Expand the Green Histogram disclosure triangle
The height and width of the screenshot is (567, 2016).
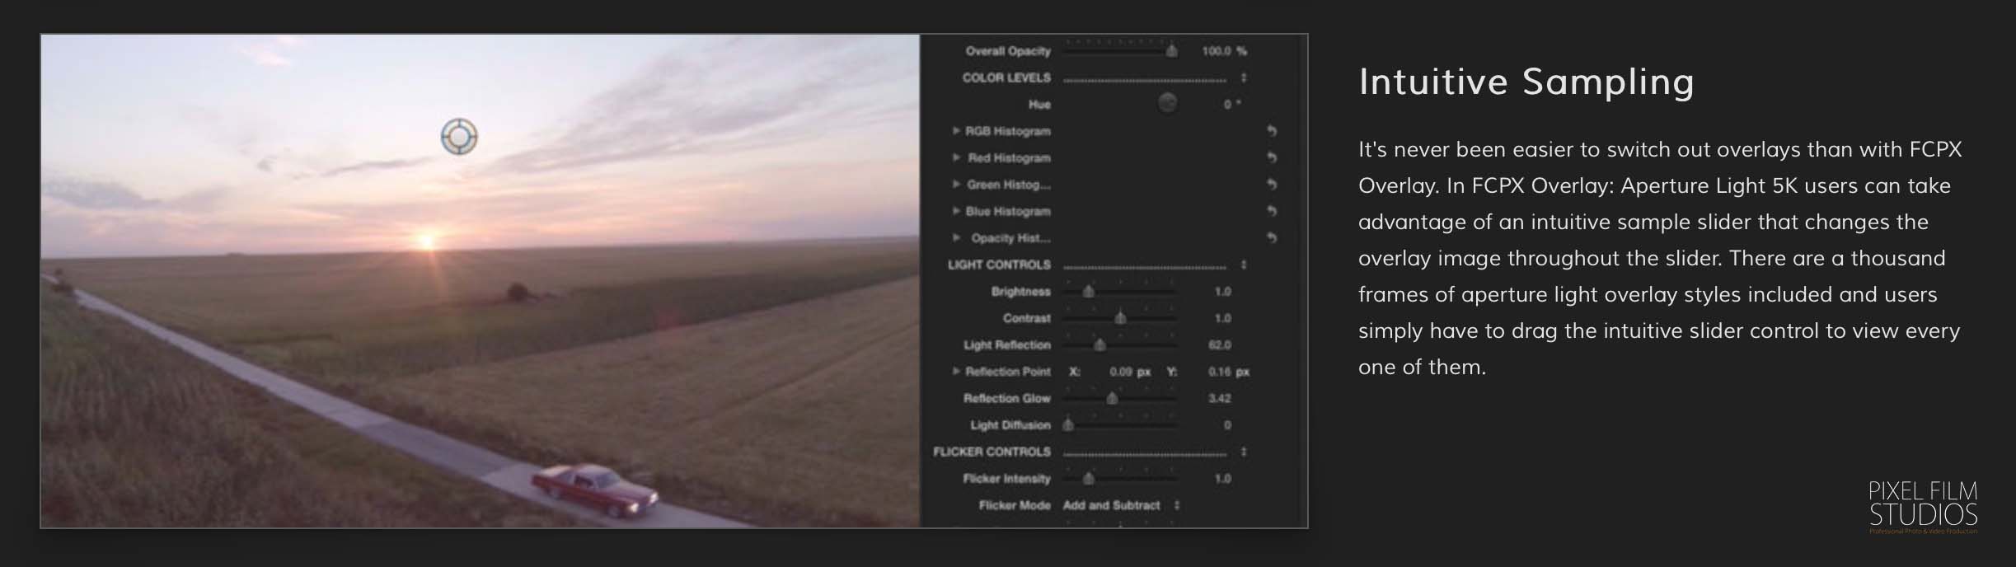coord(956,184)
